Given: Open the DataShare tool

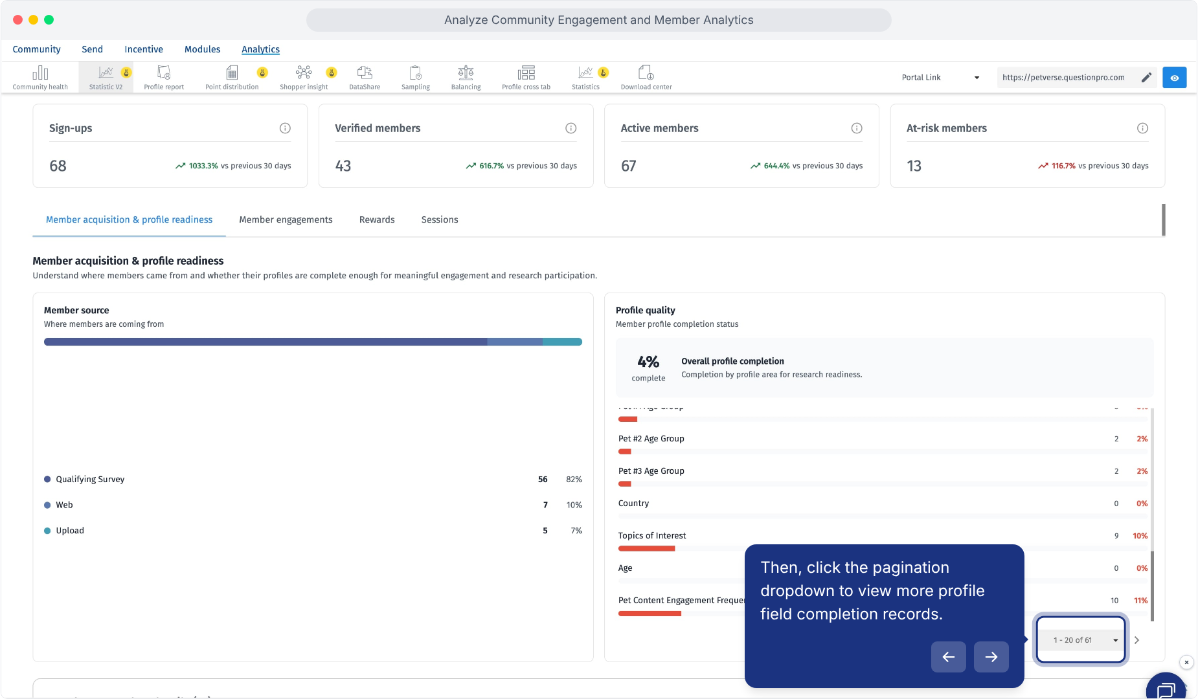Looking at the screenshot, I should tap(365, 78).
